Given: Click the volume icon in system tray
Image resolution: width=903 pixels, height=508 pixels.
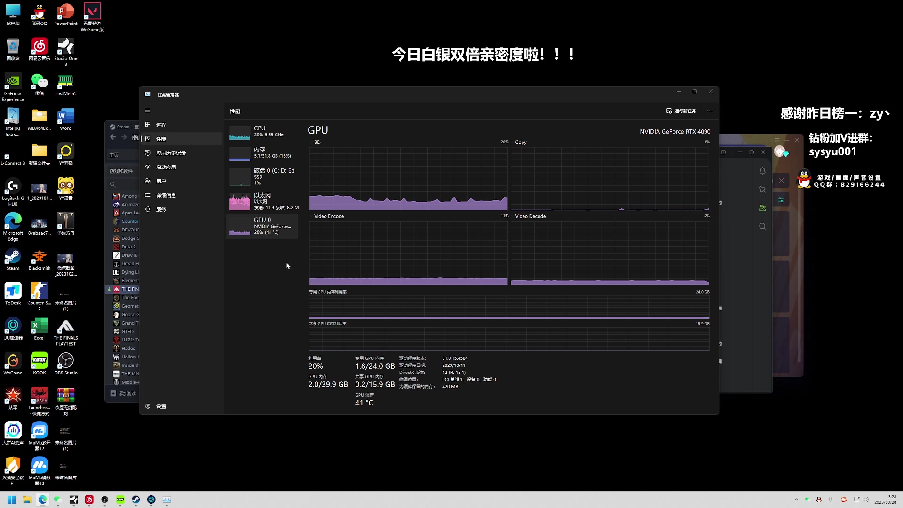Looking at the screenshot, I should tap(865, 500).
